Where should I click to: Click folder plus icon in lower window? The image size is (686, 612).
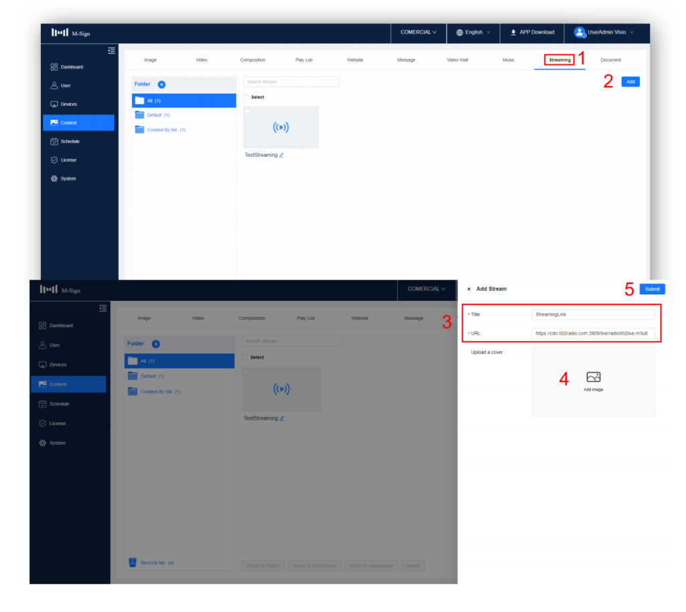pyautogui.click(x=155, y=344)
